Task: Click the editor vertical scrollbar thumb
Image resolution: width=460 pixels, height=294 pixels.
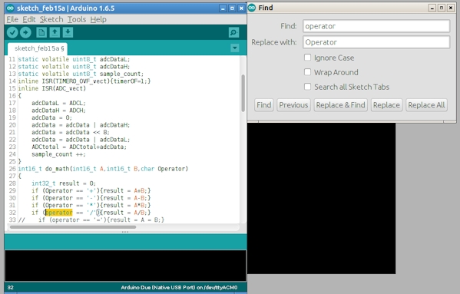Action: pyautogui.click(x=243, y=93)
